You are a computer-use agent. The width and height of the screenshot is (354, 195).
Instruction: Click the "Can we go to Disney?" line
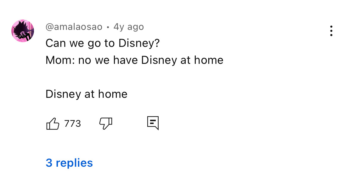coord(103,43)
